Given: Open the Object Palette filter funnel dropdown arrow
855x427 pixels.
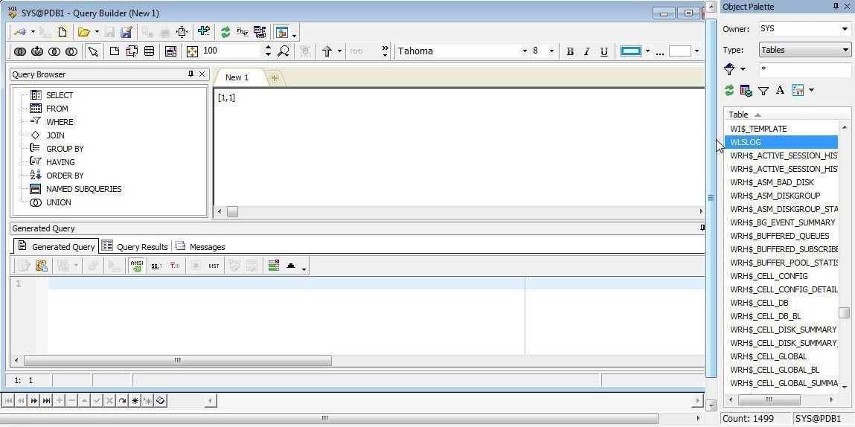Looking at the screenshot, I should point(743,70).
